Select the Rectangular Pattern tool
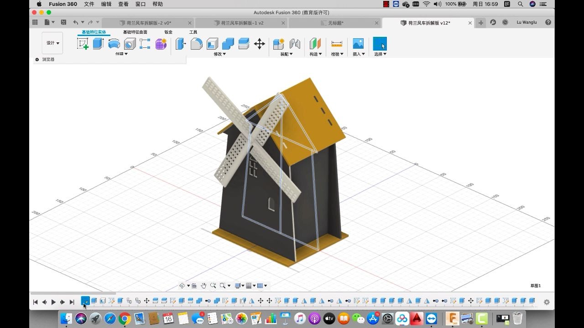The height and width of the screenshot is (328, 584). pos(145,44)
